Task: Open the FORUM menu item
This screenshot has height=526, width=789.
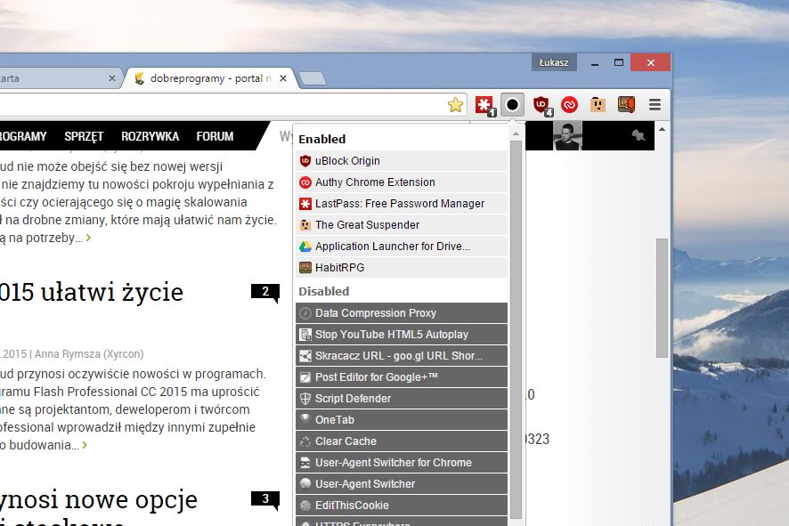Action: click(x=215, y=136)
